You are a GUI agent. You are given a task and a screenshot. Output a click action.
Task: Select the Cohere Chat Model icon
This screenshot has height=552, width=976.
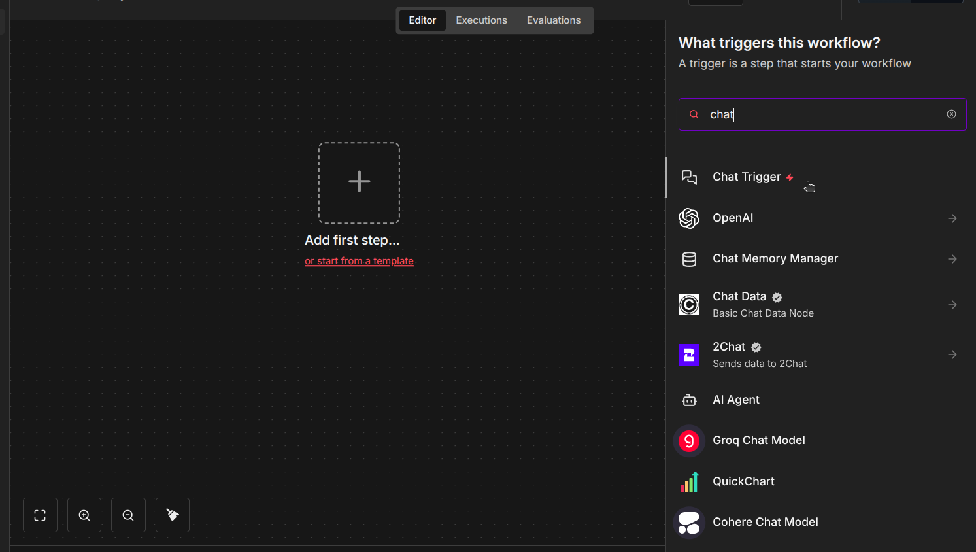[x=689, y=522]
